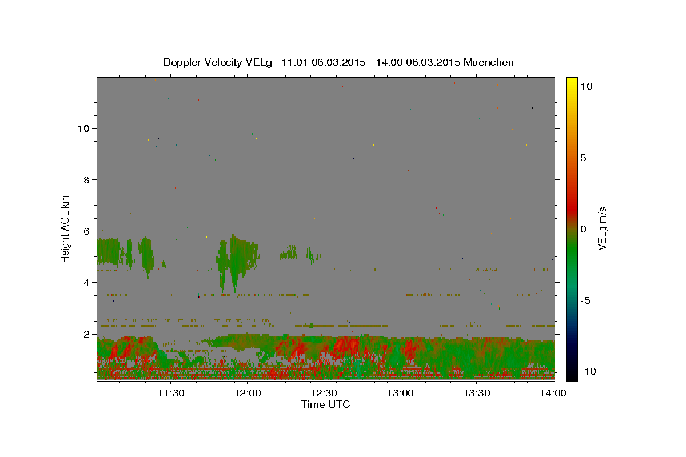Click the colorbar label -5
Image resolution: width=686 pixels, height=457 pixels.
click(x=585, y=300)
